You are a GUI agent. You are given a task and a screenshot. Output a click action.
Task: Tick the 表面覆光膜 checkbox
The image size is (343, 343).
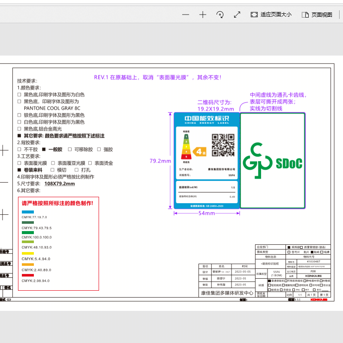pos(19,163)
